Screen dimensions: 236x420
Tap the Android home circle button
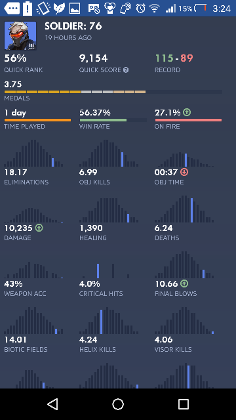(x=118, y=404)
